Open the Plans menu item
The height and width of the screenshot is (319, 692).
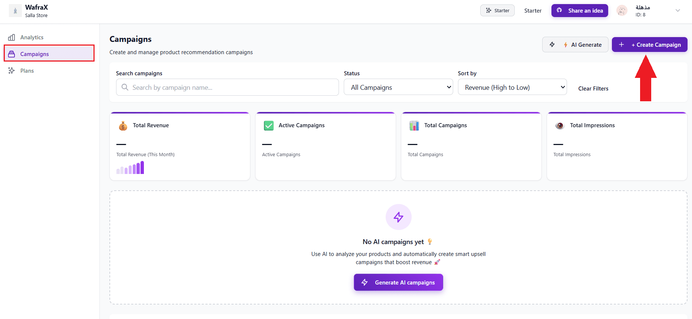pyautogui.click(x=27, y=71)
